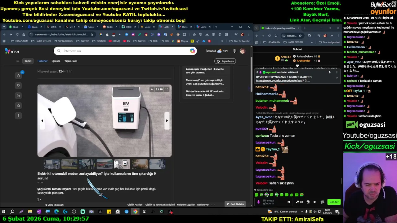The width and height of the screenshot is (397, 223).
Task: Open Chrome from the taskbar
Action: point(135,212)
